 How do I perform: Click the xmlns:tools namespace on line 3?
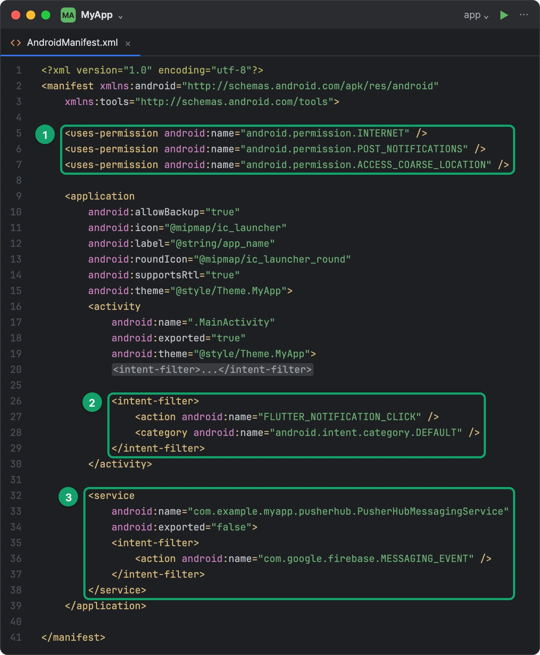click(x=202, y=102)
